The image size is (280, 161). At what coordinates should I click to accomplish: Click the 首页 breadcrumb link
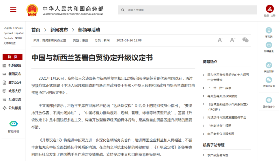36,30
